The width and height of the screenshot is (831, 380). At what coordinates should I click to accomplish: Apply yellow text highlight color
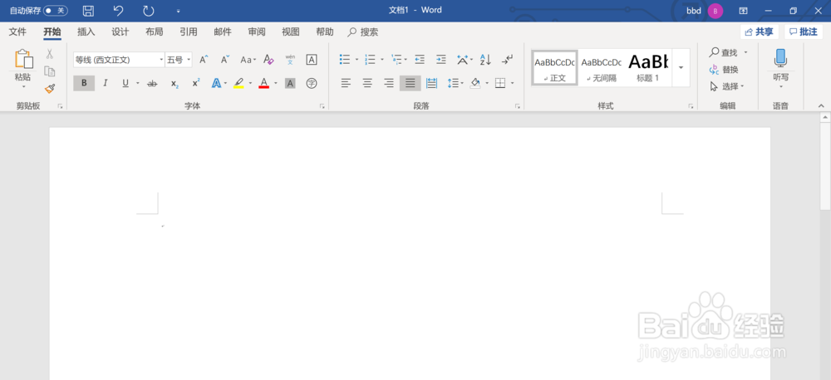point(239,83)
